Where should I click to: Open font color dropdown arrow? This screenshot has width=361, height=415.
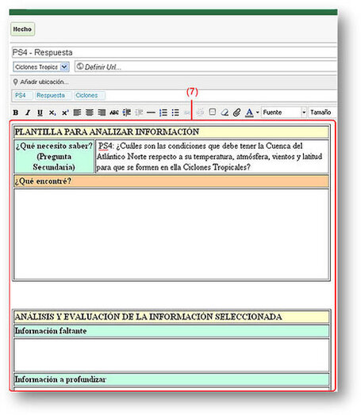click(257, 112)
